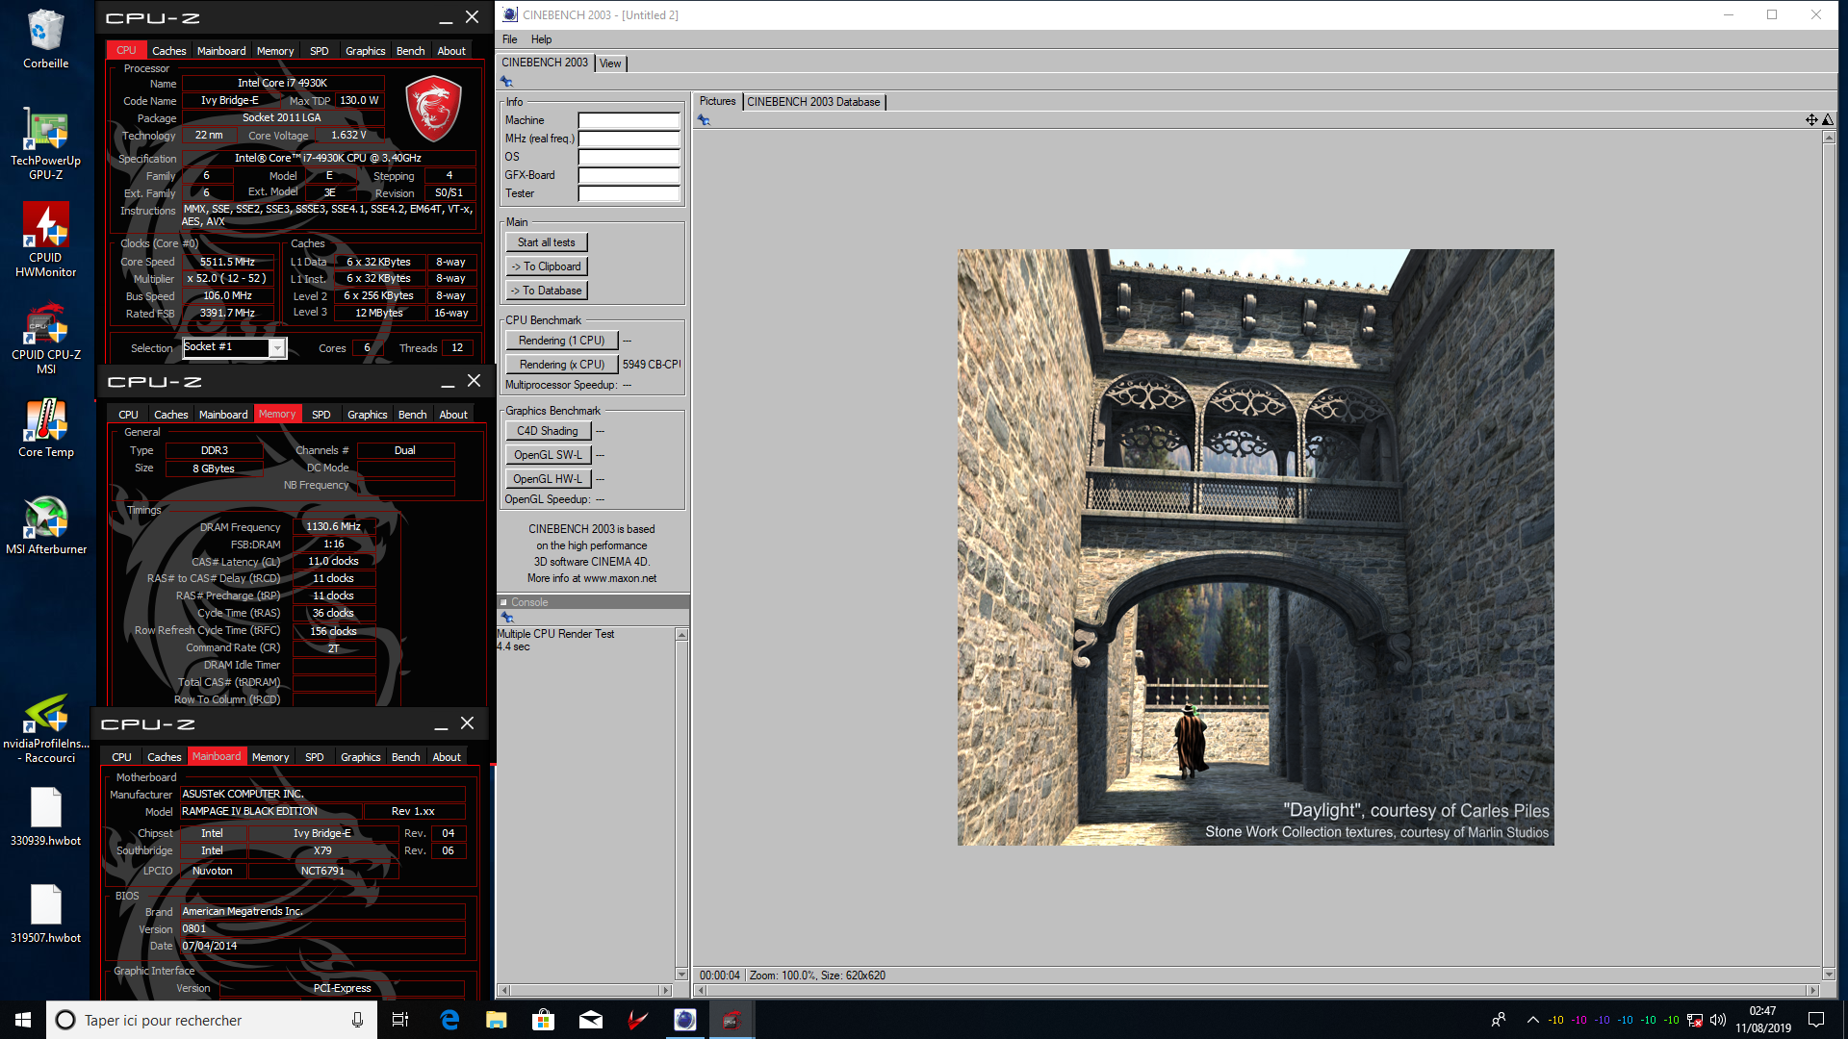Run the Rendering (1 CPU) benchmark

(x=561, y=341)
